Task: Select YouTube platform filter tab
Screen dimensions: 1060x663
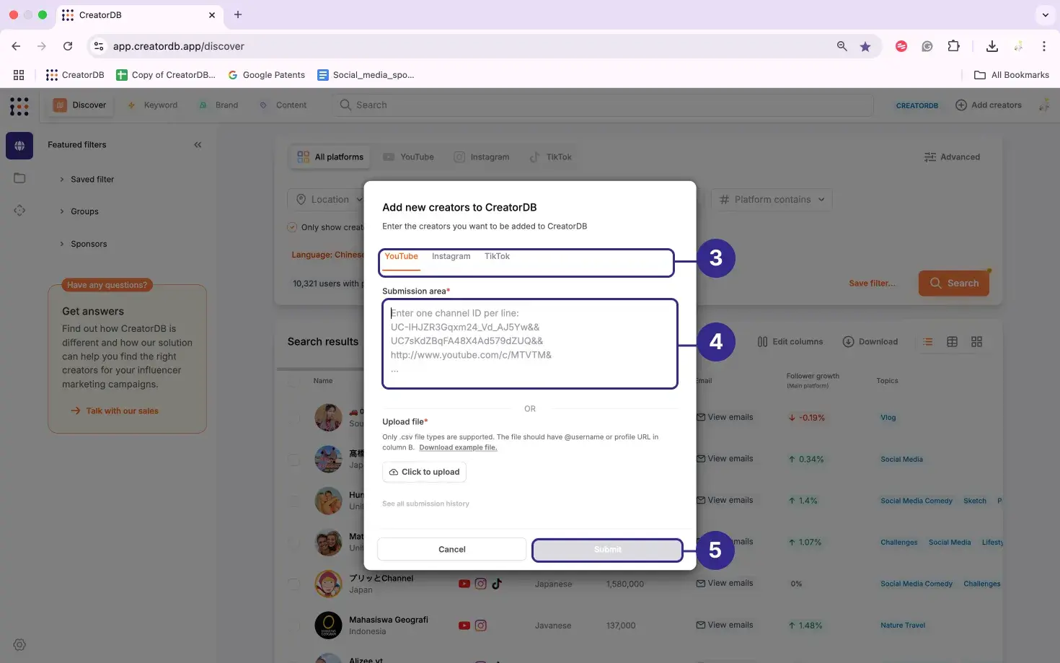Action: tap(409, 157)
